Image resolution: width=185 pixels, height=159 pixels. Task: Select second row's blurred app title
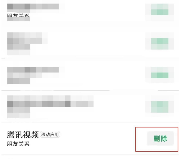point(27,38)
